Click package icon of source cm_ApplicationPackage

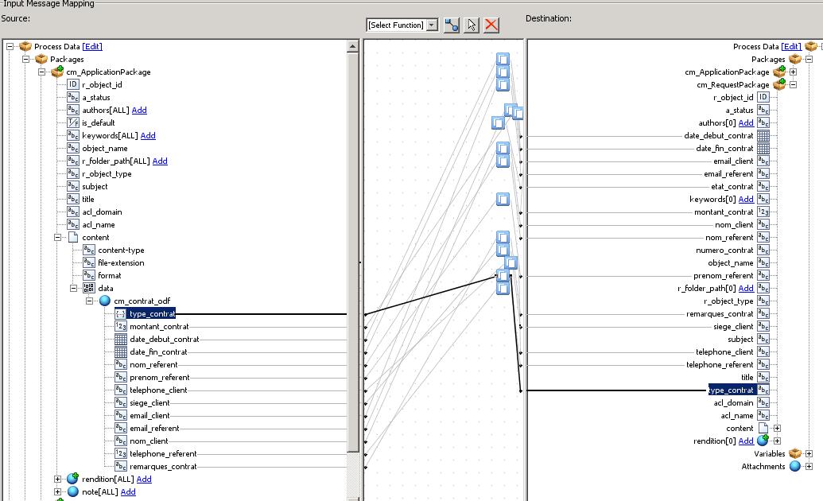57,72
